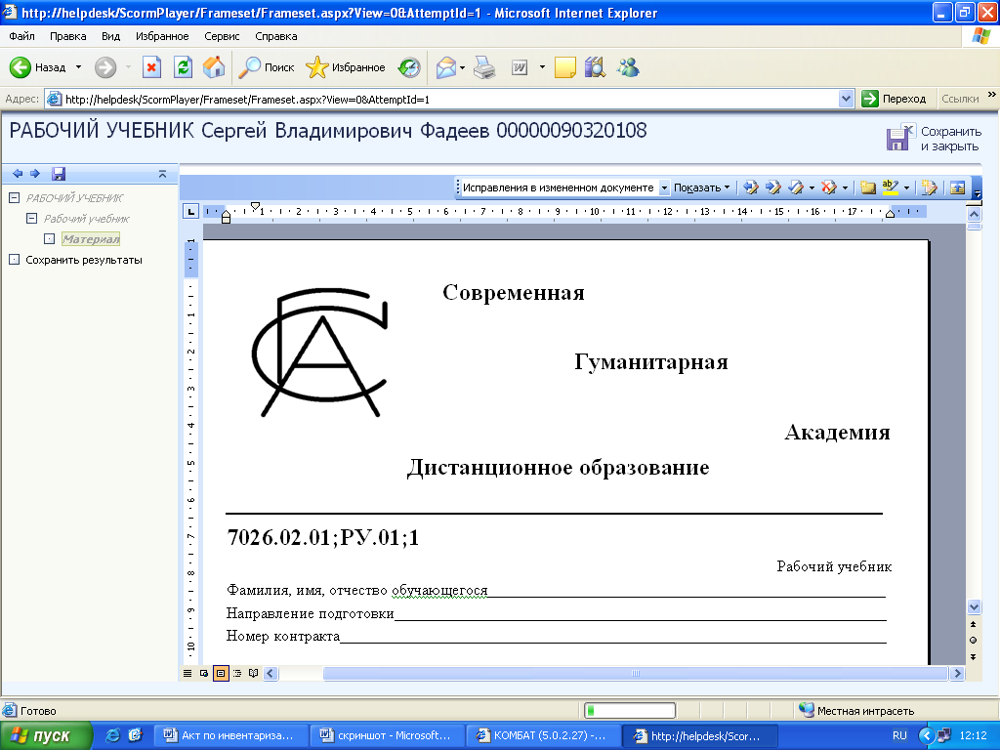Click the Reviewing Pane icon
The width and height of the screenshot is (1000, 750).
957,187
